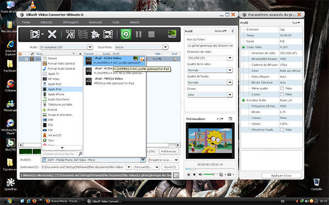The width and height of the screenshot is (329, 205).
Task: Open the Sous-titres dropdown
Action: tap(166, 47)
